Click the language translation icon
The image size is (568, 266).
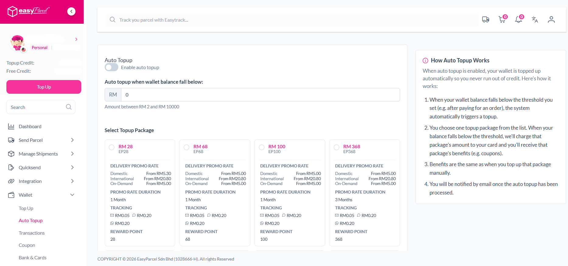click(x=535, y=20)
